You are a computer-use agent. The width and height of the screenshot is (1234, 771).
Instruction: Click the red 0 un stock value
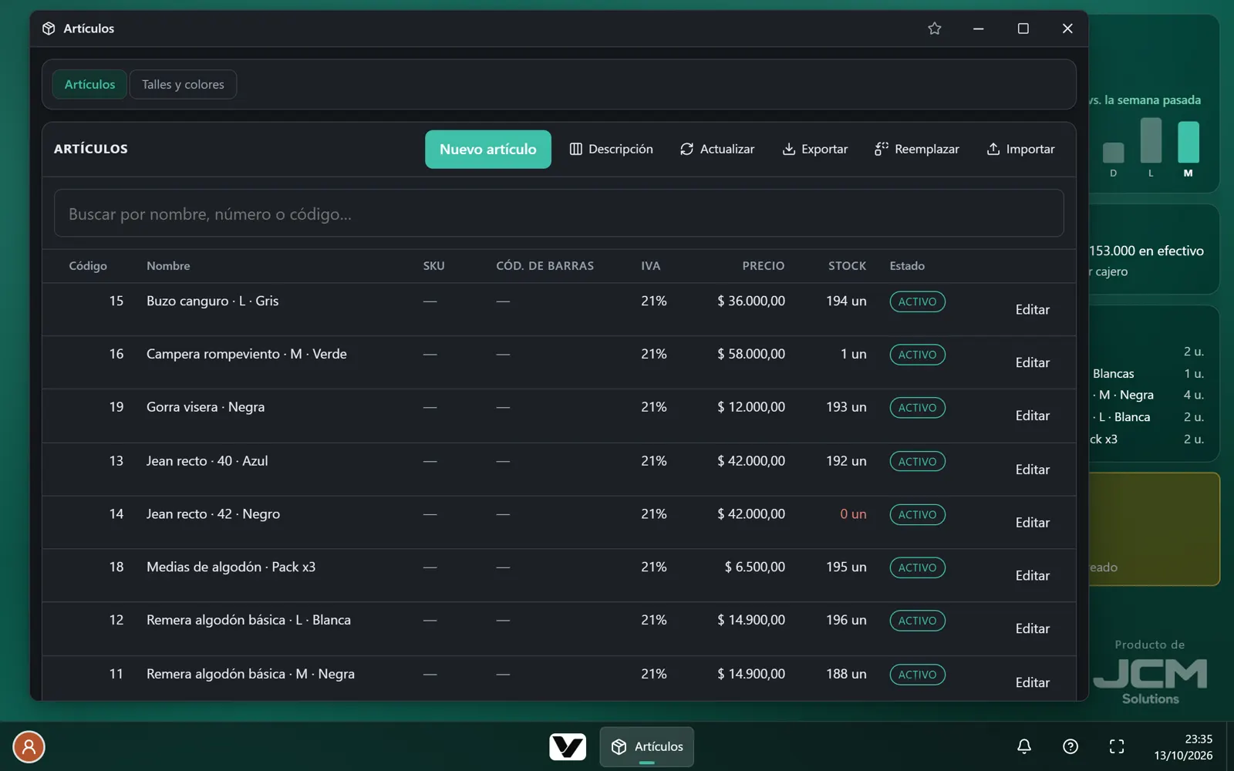pos(853,514)
